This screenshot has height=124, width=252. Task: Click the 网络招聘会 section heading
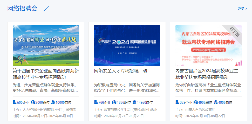(22, 8)
